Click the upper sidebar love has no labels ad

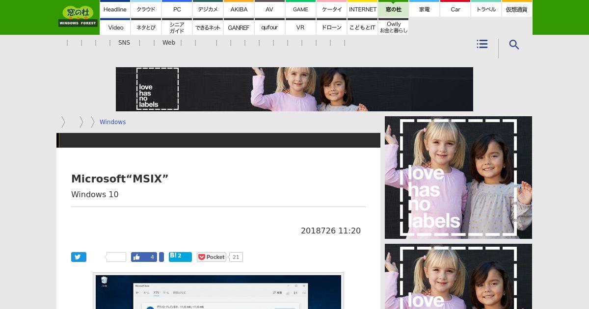(x=458, y=178)
